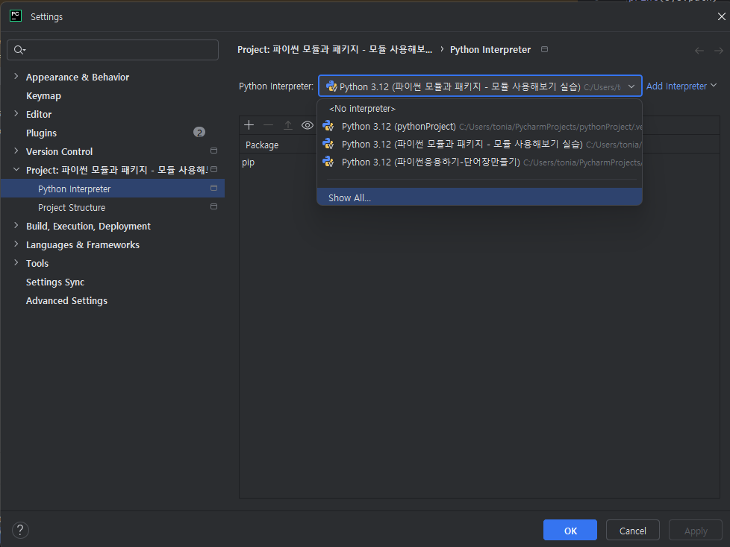Image resolution: width=730 pixels, height=547 pixels.
Task: Click the PyCharm logo icon in title bar
Action: pos(16,16)
